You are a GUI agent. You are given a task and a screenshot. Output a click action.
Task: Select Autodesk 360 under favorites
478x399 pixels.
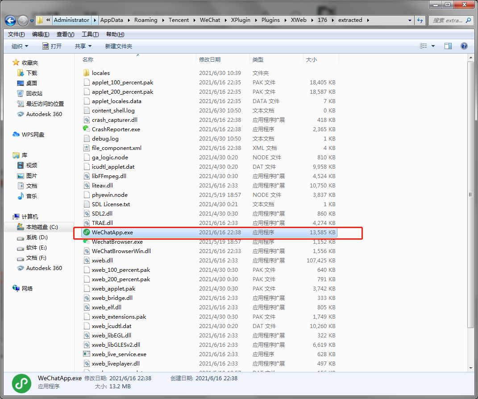tap(44, 114)
